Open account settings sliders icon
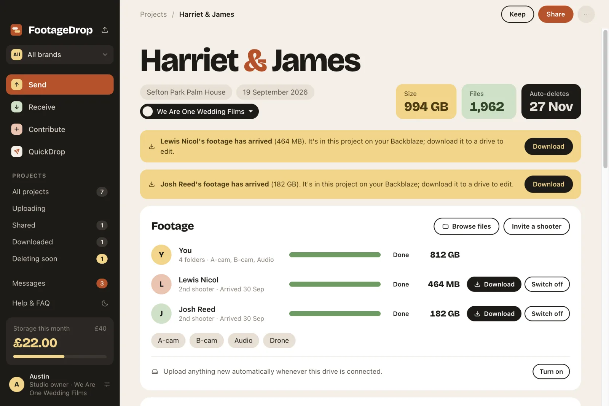Screen dimensions: 609x406 pos(107,384)
